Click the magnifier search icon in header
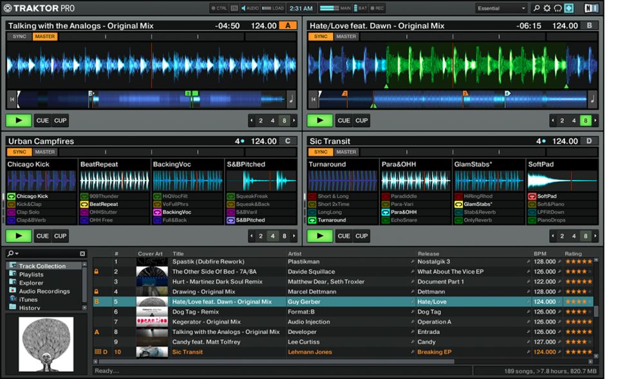The height and width of the screenshot is (379, 618). pos(536,8)
